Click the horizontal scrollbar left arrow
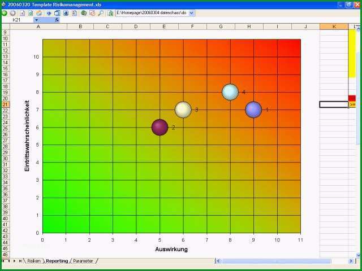Viewport: 362px width, 271px height. [218, 261]
